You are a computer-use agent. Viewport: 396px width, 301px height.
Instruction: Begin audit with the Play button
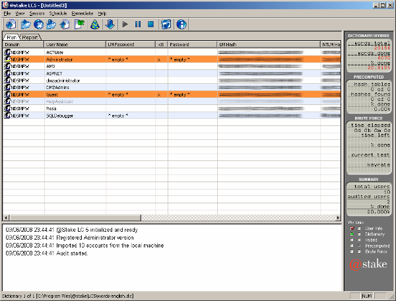pos(125,24)
